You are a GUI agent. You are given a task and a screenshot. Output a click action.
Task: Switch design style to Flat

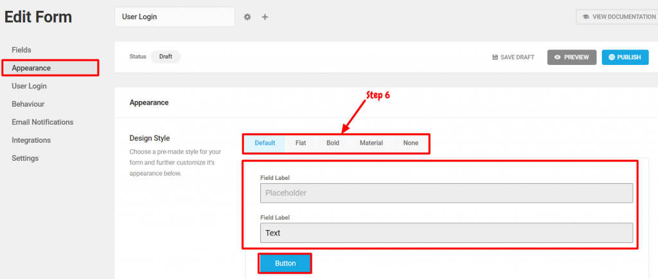coord(301,143)
